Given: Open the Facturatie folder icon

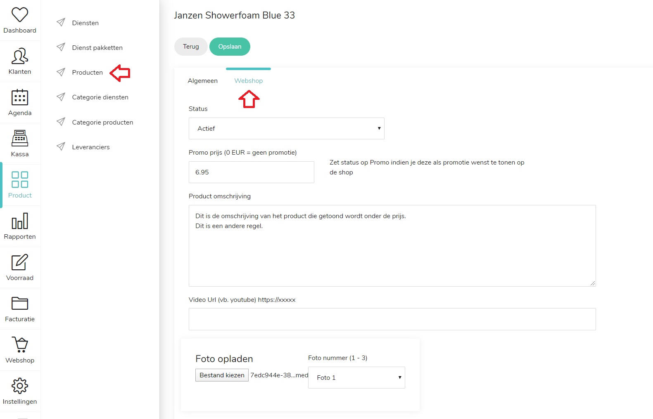Looking at the screenshot, I should tap(20, 303).
